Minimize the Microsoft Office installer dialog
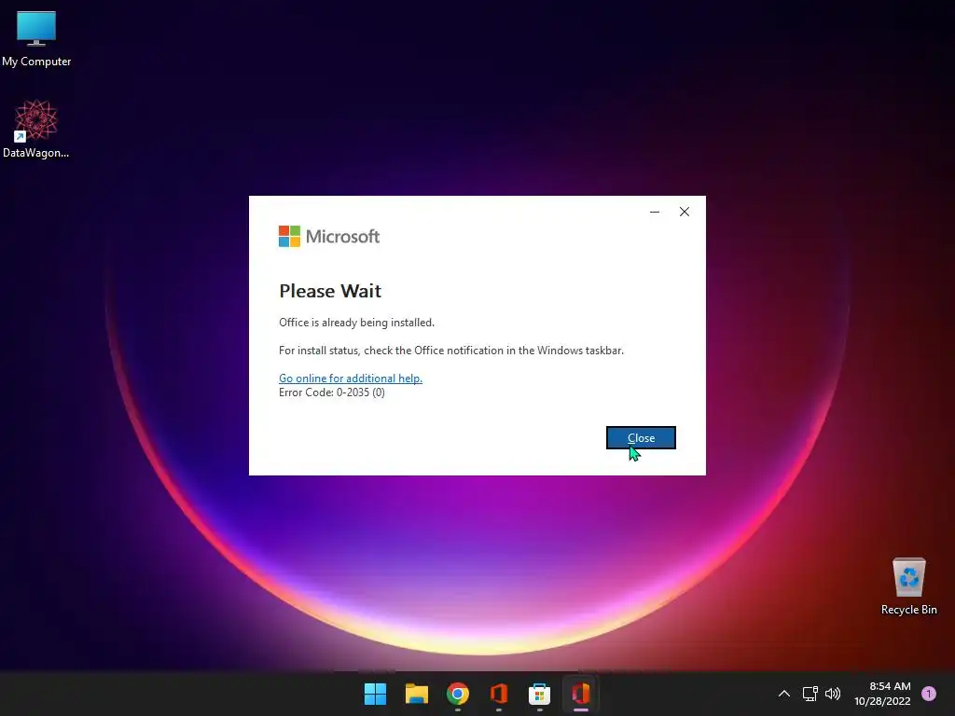The height and width of the screenshot is (716, 955). [x=655, y=212]
